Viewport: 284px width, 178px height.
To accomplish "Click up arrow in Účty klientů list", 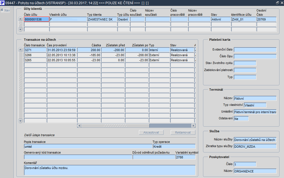I will tap(20, 19).
